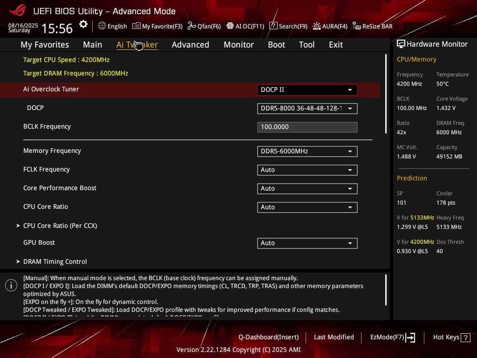This screenshot has width=477, height=358.
Task: Open the settings gear next to the clock
Action: click(x=83, y=24)
